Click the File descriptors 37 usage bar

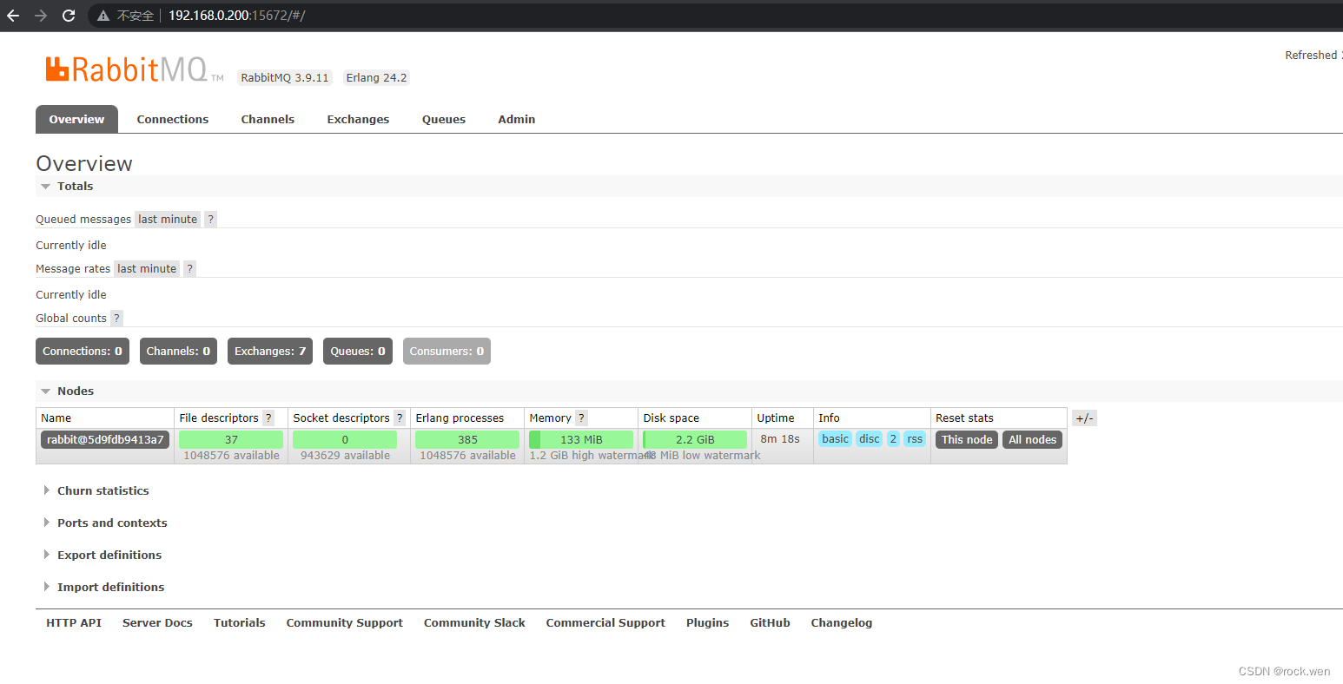[231, 440]
